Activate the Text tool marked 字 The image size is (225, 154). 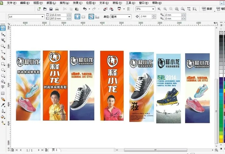click(x=3, y=87)
